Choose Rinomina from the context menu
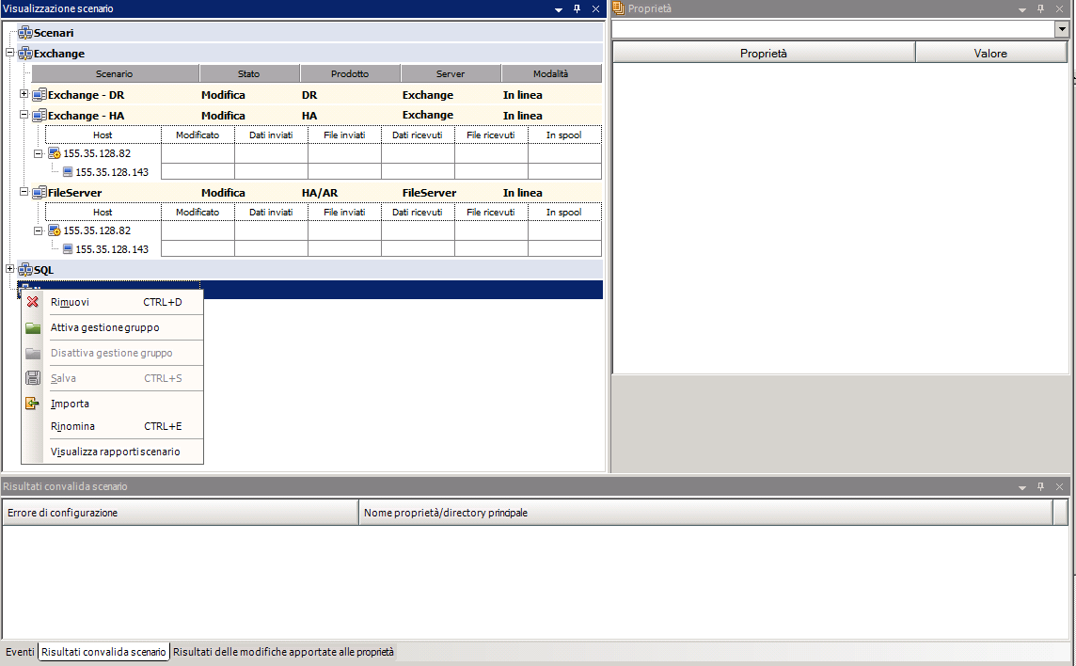This screenshot has width=1076, height=666. 113,426
